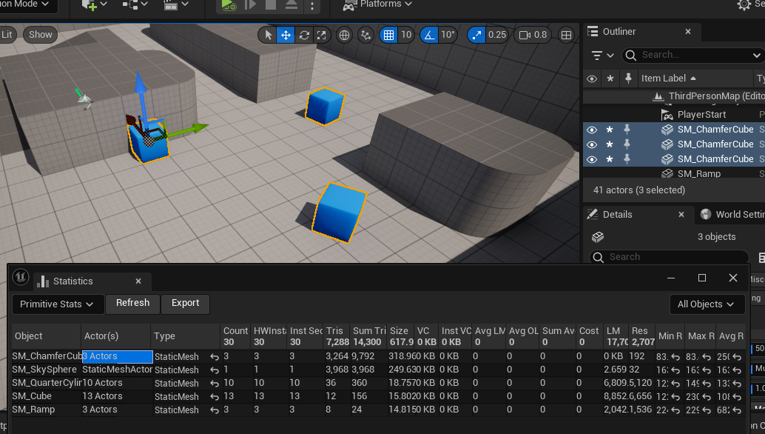Select SM_Ramp in the Outliner
Image resolution: width=765 pixels, height=434 pixels.
(x=698, y=173)
